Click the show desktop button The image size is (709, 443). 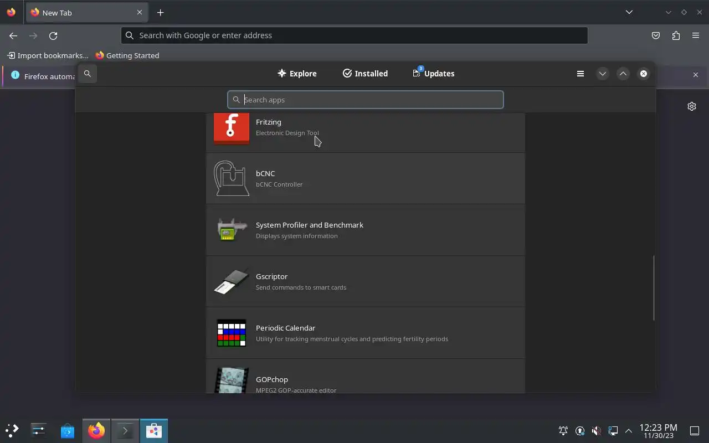695,430
